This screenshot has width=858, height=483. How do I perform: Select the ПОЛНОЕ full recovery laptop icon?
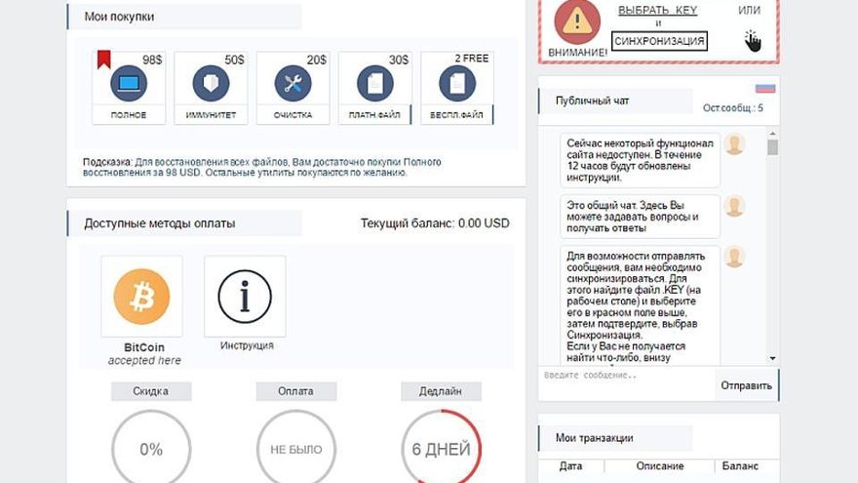(x=129, y=84)
